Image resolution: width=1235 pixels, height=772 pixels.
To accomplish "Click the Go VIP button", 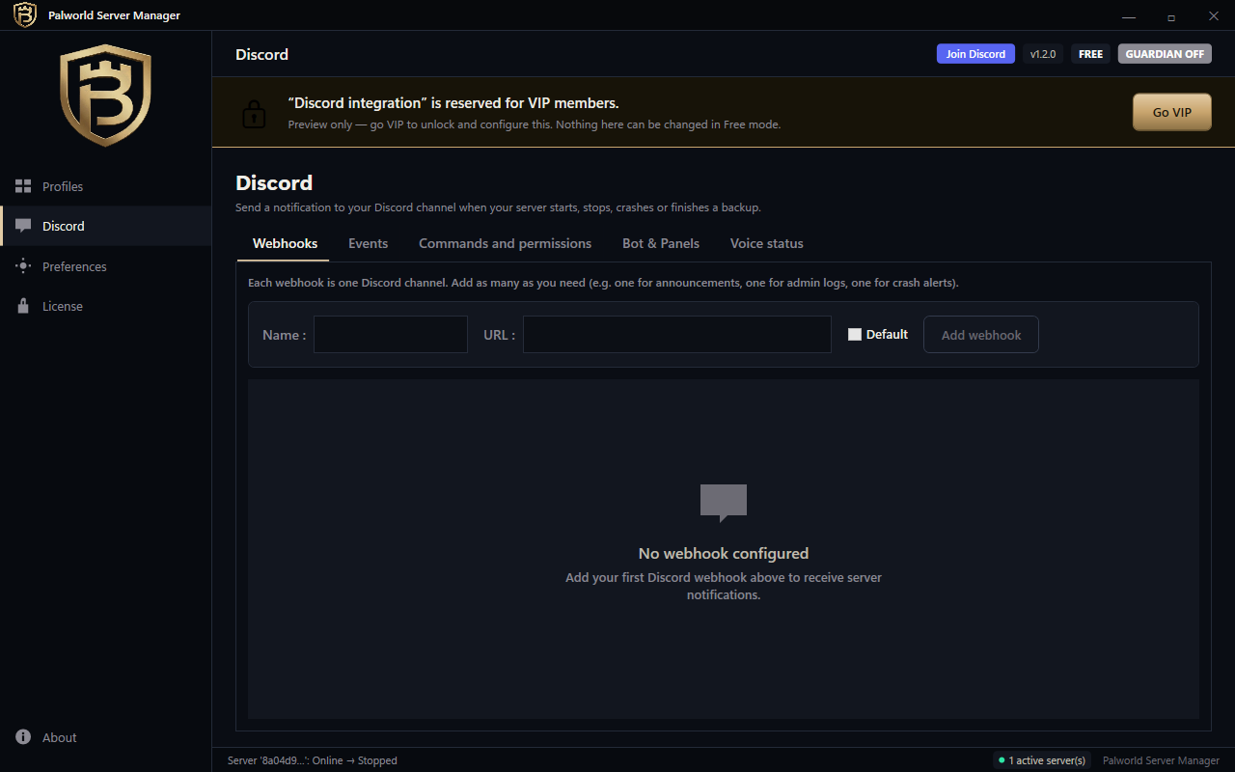I will pyautogui.click(x=1172, y=112).
